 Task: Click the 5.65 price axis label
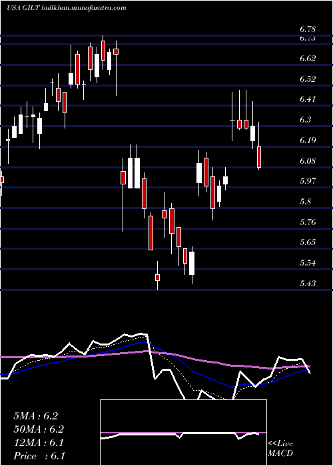point(308,242)
